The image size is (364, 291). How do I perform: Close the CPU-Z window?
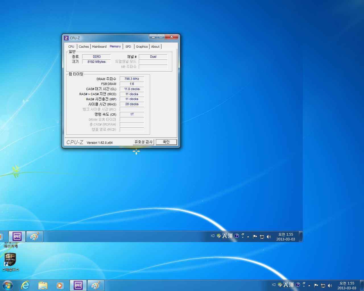tap(171, 37)
